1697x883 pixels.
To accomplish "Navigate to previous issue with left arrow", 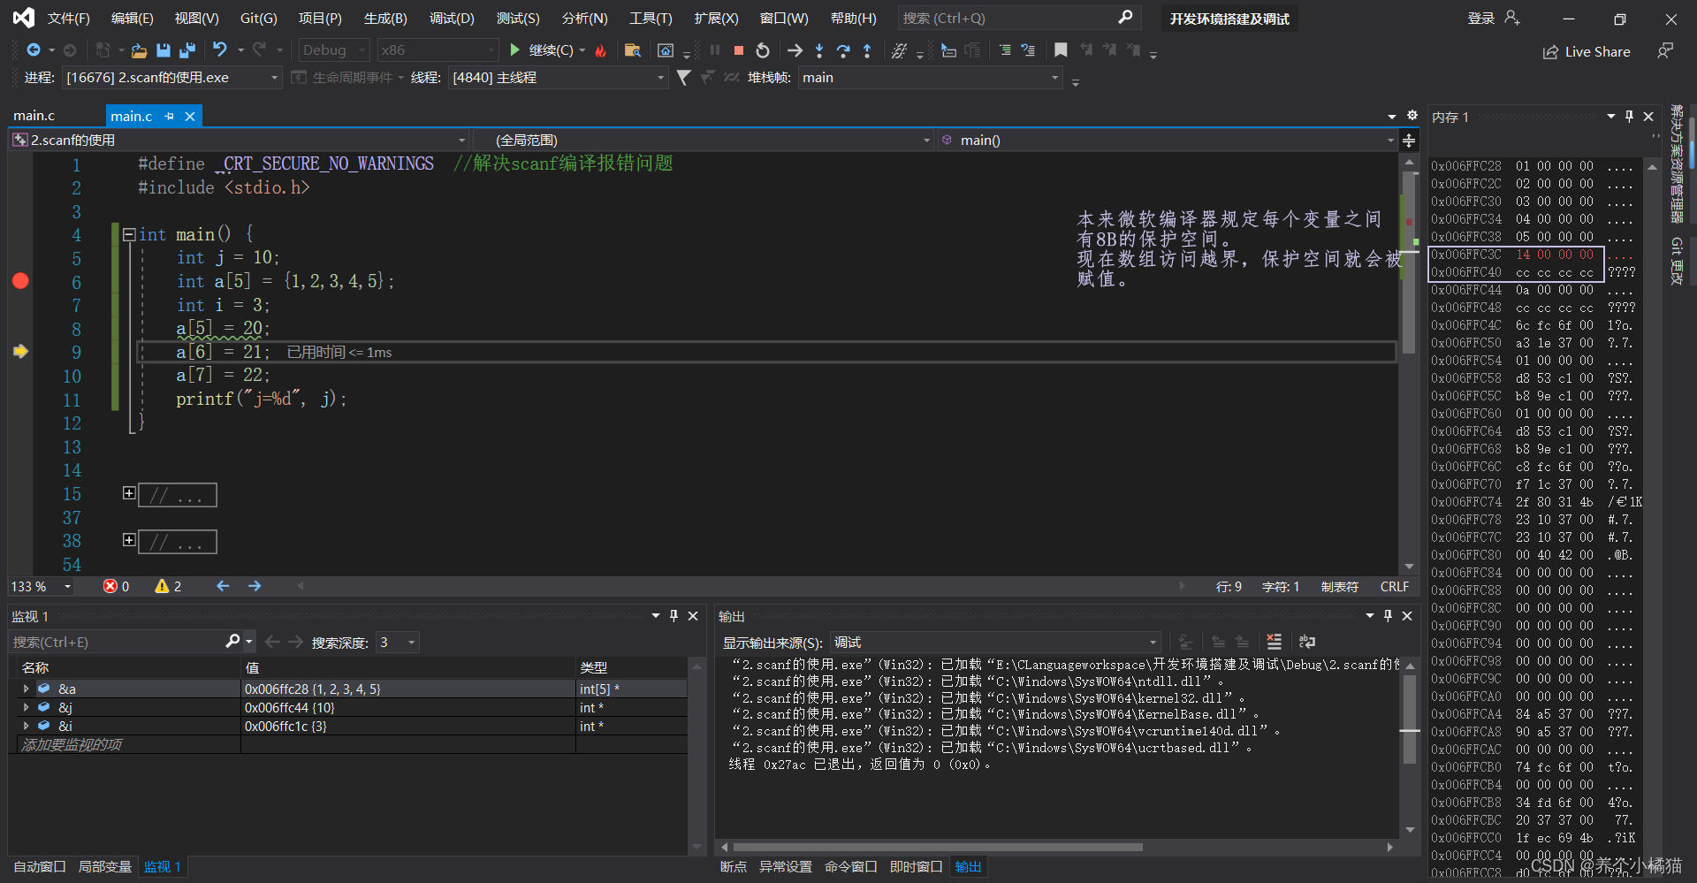I will pyautogui.click(x=223, y=586).
